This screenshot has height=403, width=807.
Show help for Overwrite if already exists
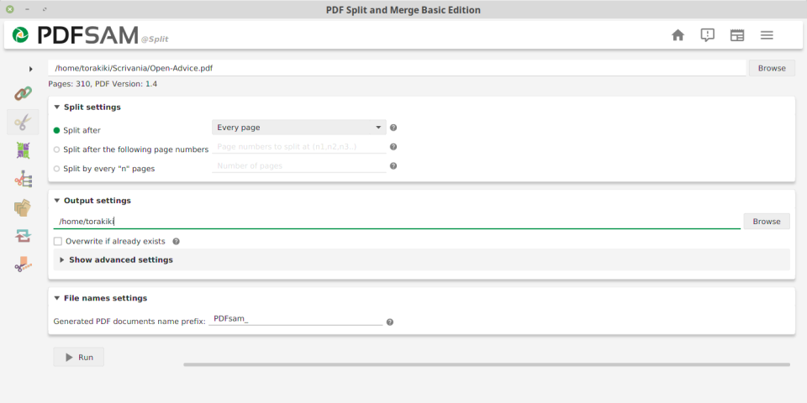tap(176, 241)
